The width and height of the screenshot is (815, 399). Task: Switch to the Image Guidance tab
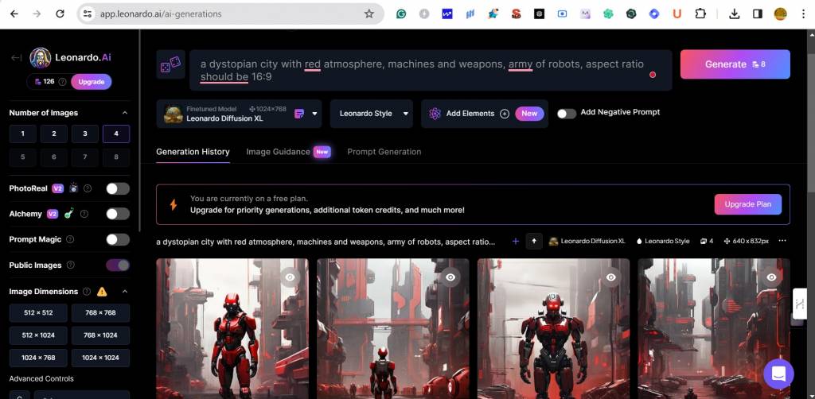tap(278, 152)
